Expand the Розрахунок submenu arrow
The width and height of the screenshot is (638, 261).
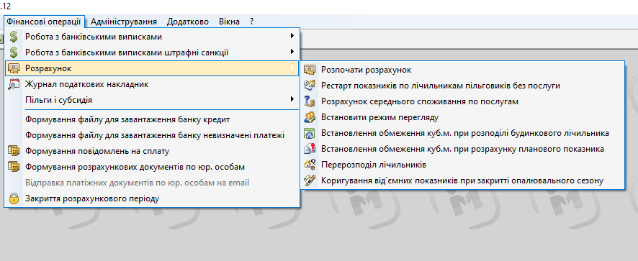pyautogui.click(x=292, y=68)
